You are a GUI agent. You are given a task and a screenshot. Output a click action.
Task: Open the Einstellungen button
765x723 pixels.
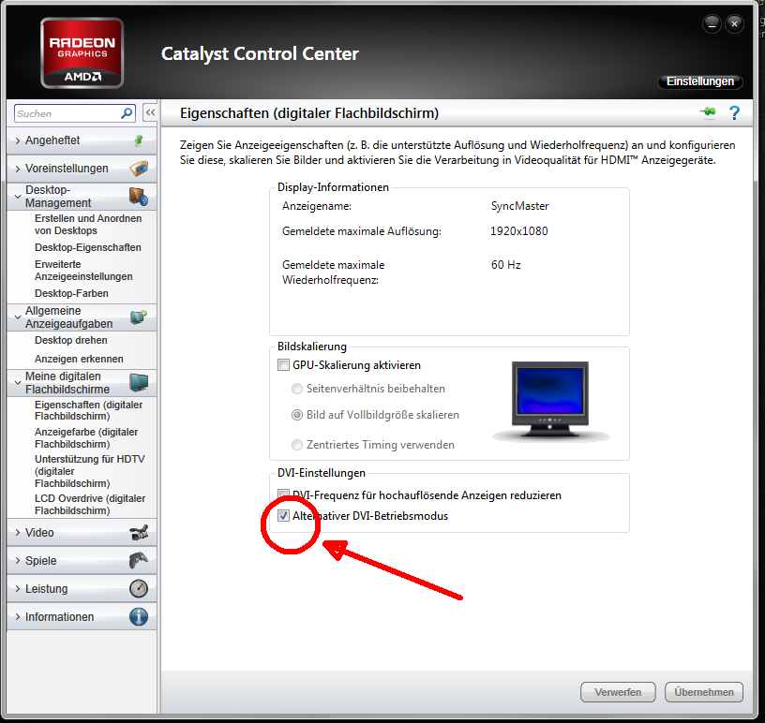[x=700, y=82]
